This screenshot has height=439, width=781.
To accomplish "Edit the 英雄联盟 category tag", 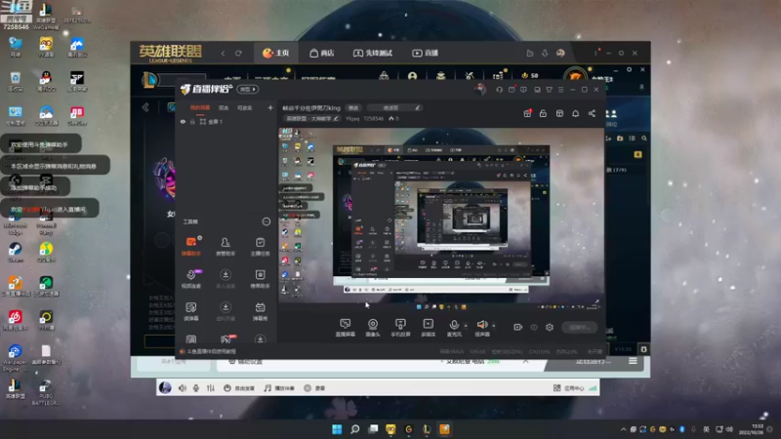I will 312,118.
